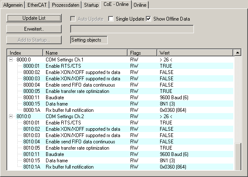Open the Allgemein tab

tap(13, 5)
